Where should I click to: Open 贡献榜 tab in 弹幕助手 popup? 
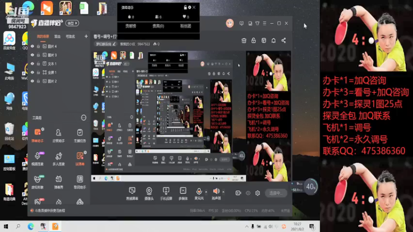131,26
